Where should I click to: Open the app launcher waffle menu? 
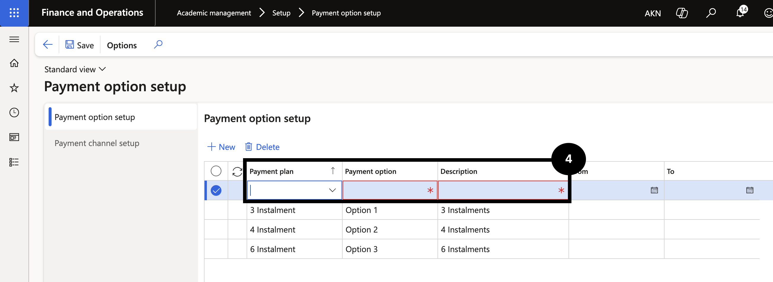point(14,13)
